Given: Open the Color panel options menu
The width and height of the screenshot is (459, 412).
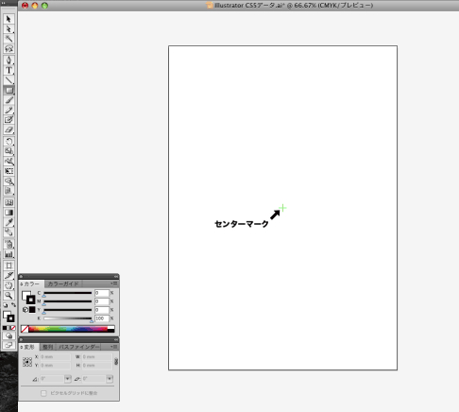Looking at the screenshot, I should (x=114, y=283).
